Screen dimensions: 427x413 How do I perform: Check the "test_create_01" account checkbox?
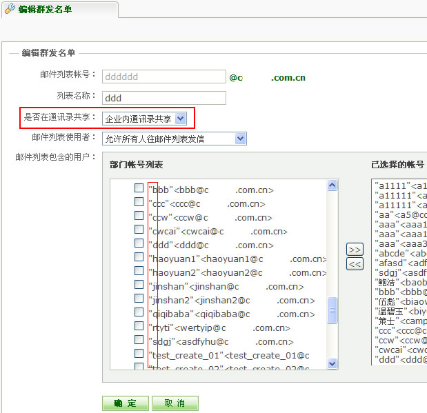point(139,354)
